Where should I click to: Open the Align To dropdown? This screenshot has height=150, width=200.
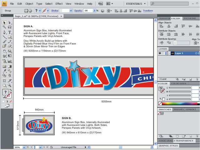196,43
